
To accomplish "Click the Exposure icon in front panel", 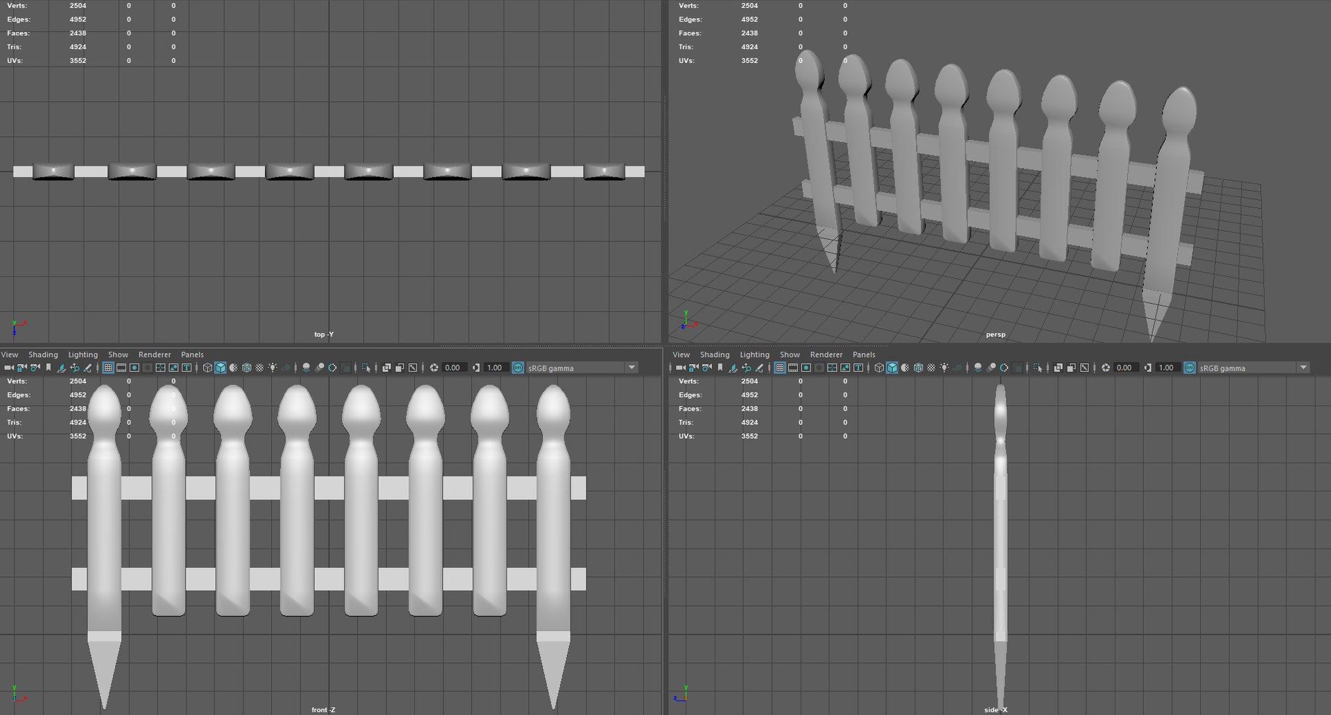I will [434, 368].
